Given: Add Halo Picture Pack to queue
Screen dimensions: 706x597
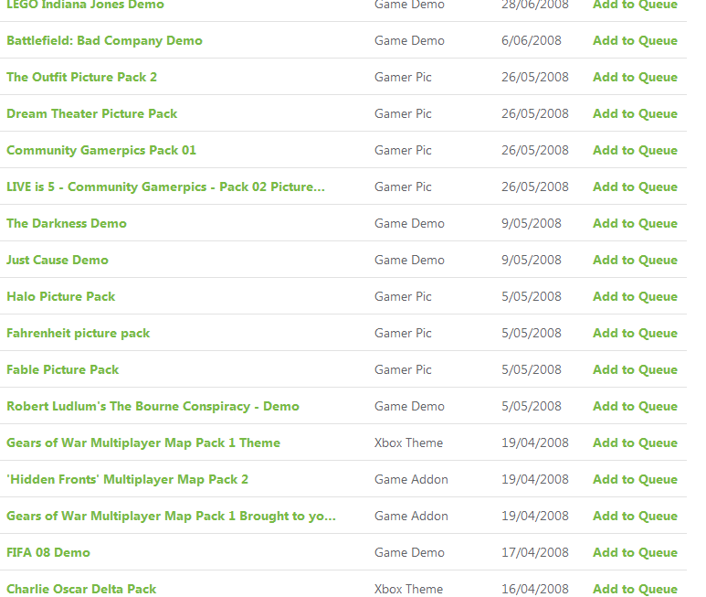Looking at the screenshot, I should [x=635, y=296].
